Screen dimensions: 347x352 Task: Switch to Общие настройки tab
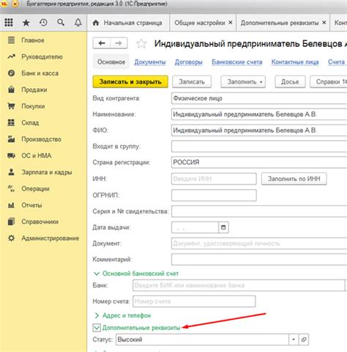pyautogui.click(x=200, y=23)
